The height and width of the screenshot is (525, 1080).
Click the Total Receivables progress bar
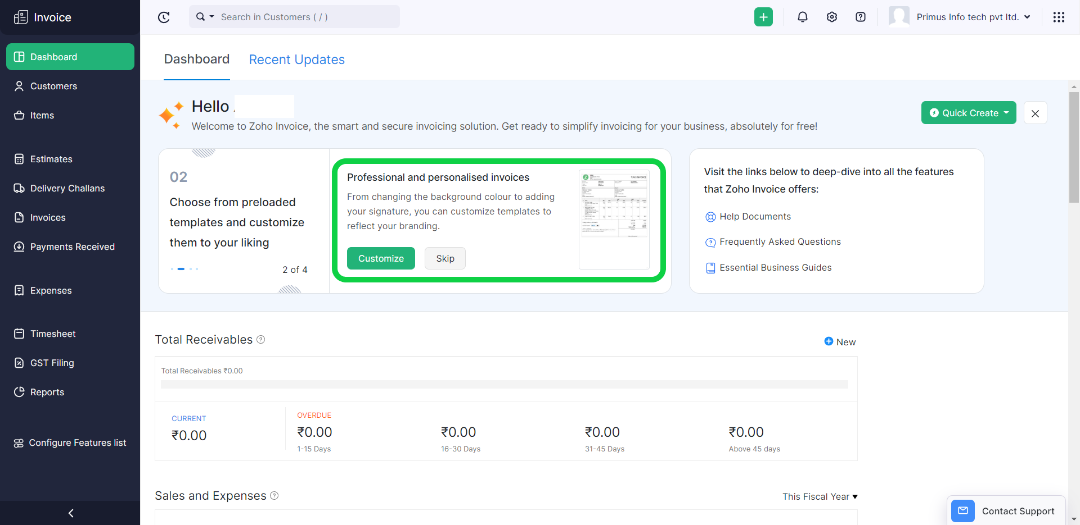[x=504, y=384]
